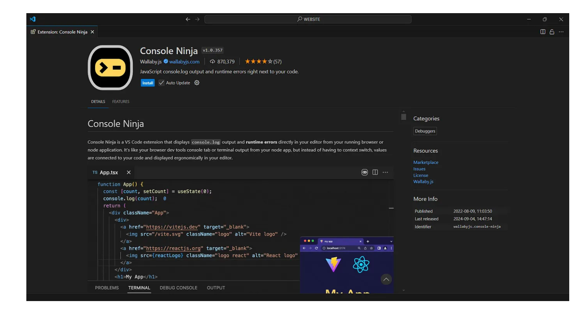The image size is (586, 317).
Task: Click the Published date 2022-08-09 value
Action: 473,211
